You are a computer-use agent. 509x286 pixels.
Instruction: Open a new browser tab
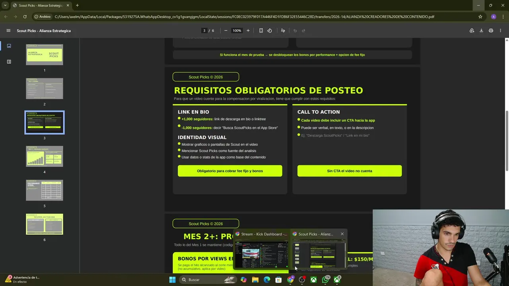77,6
